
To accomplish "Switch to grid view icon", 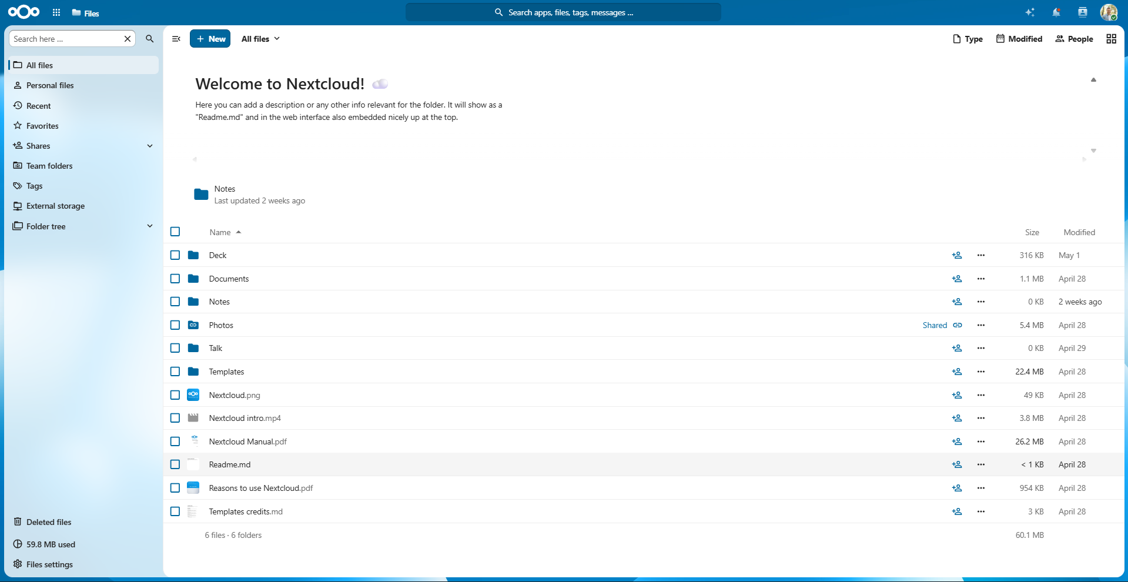I will click(1111, 39).
